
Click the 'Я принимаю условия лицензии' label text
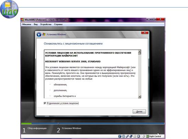pyautogui.click(x=63, y=103)
